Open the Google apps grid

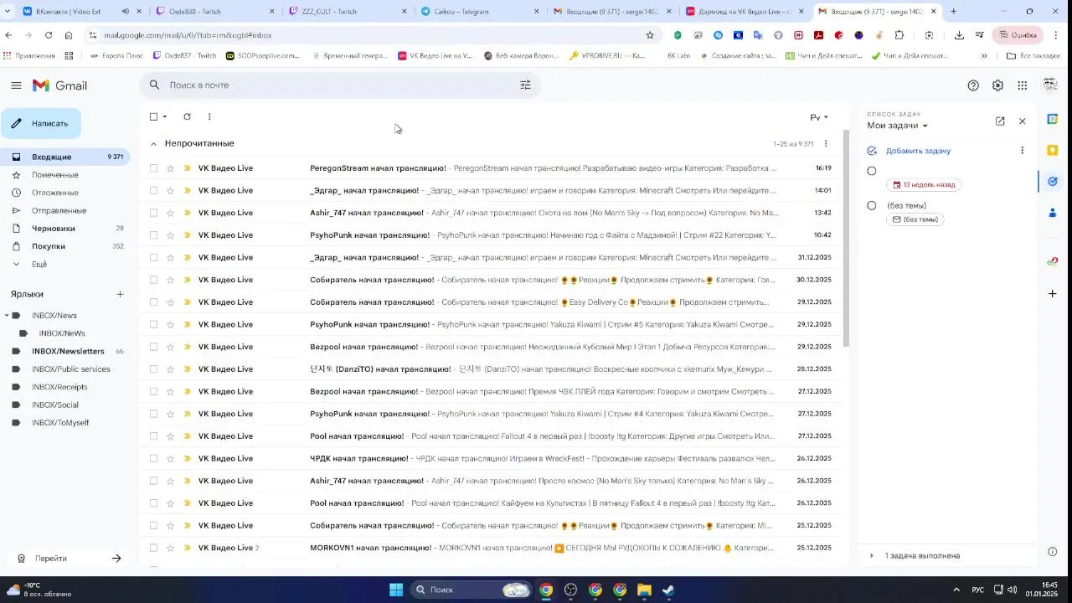pyautogui.click(x=1023, y=85)
